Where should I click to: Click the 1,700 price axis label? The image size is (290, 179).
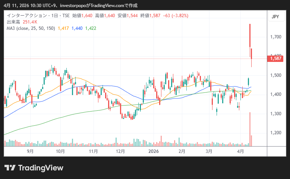coord(276,37)
